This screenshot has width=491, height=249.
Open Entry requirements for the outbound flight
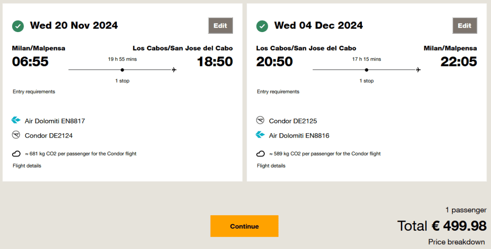click(34, 92)
